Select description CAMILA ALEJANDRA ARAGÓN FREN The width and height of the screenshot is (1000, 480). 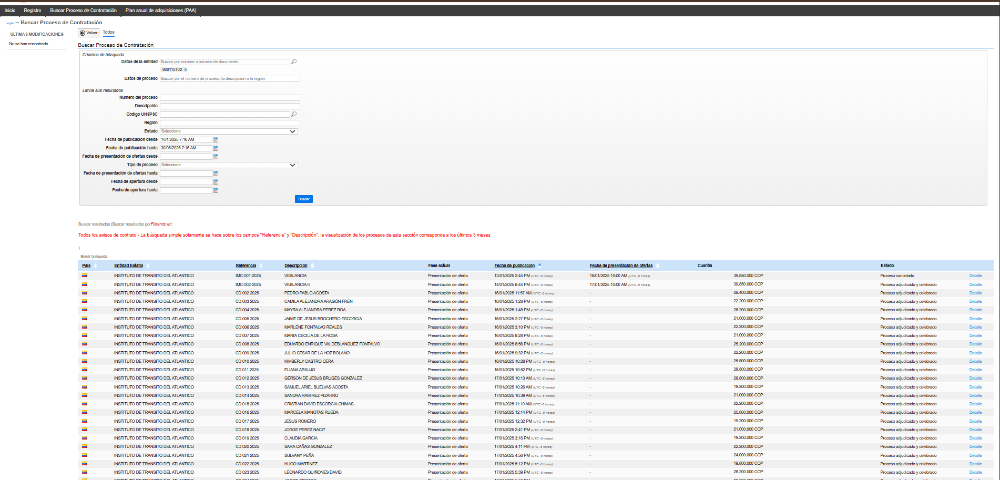319,301
